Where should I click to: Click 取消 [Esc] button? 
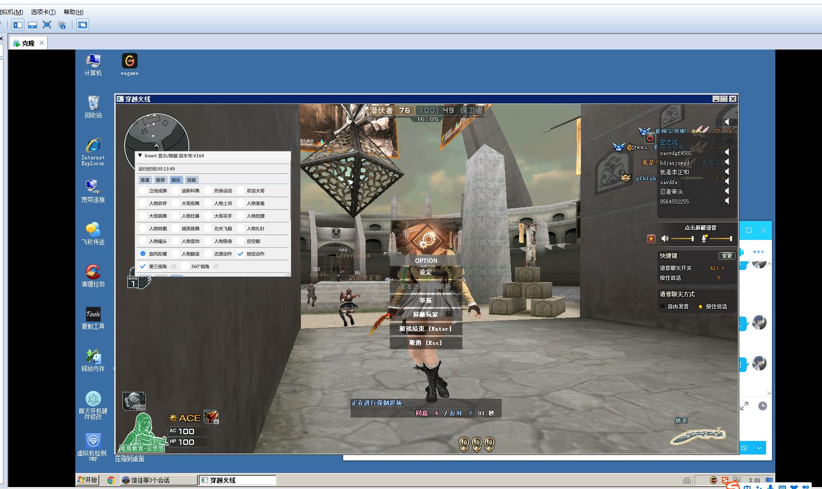click(x=426, y=343)
